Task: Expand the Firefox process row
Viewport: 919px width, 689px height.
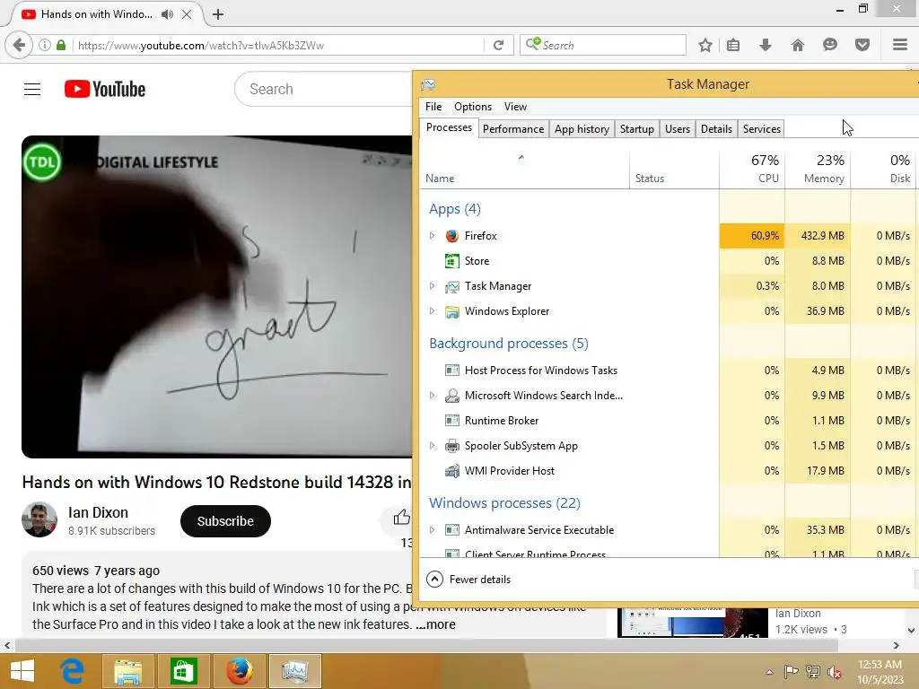Action: click(432, 236)
